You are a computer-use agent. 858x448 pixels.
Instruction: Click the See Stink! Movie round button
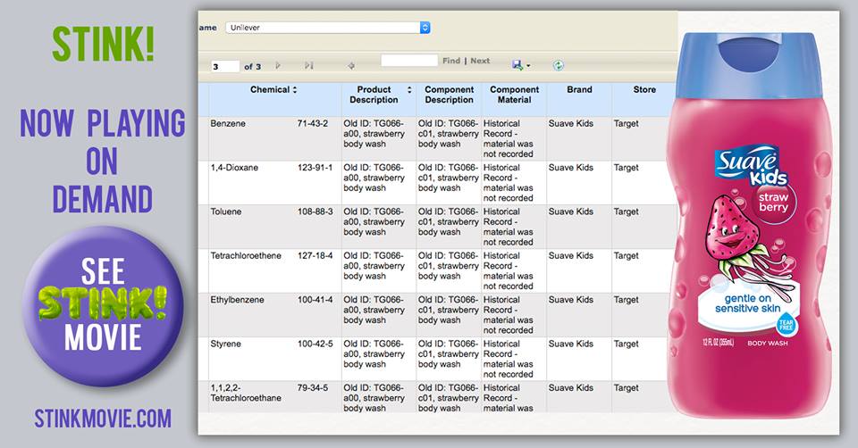tap(103, 306)
